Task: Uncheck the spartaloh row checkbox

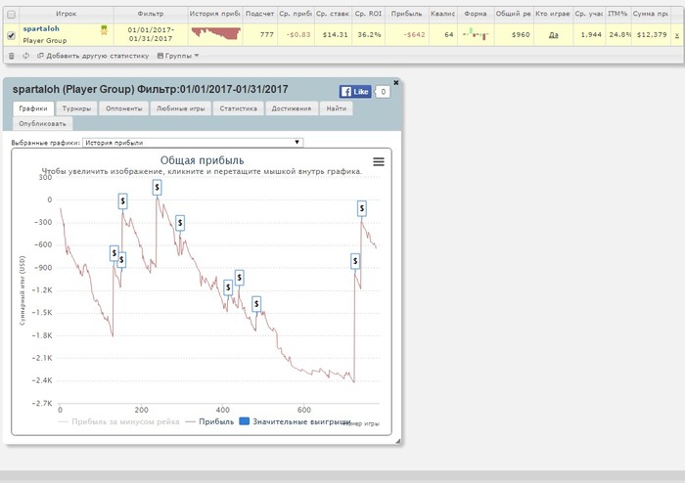Action: [x=12, y=35]
